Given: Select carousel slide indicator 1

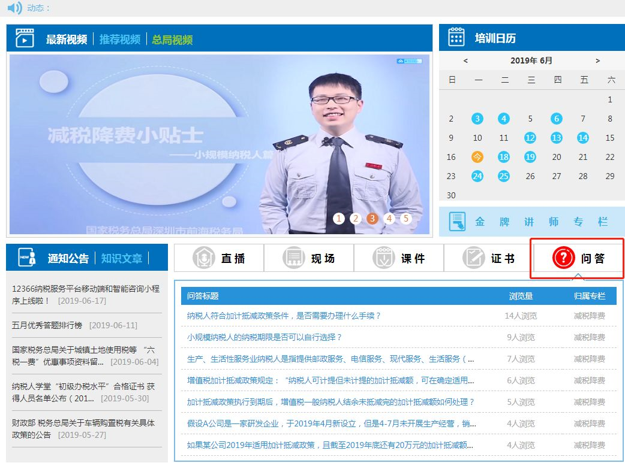Looking at the screenshot, I should (339, 218).
